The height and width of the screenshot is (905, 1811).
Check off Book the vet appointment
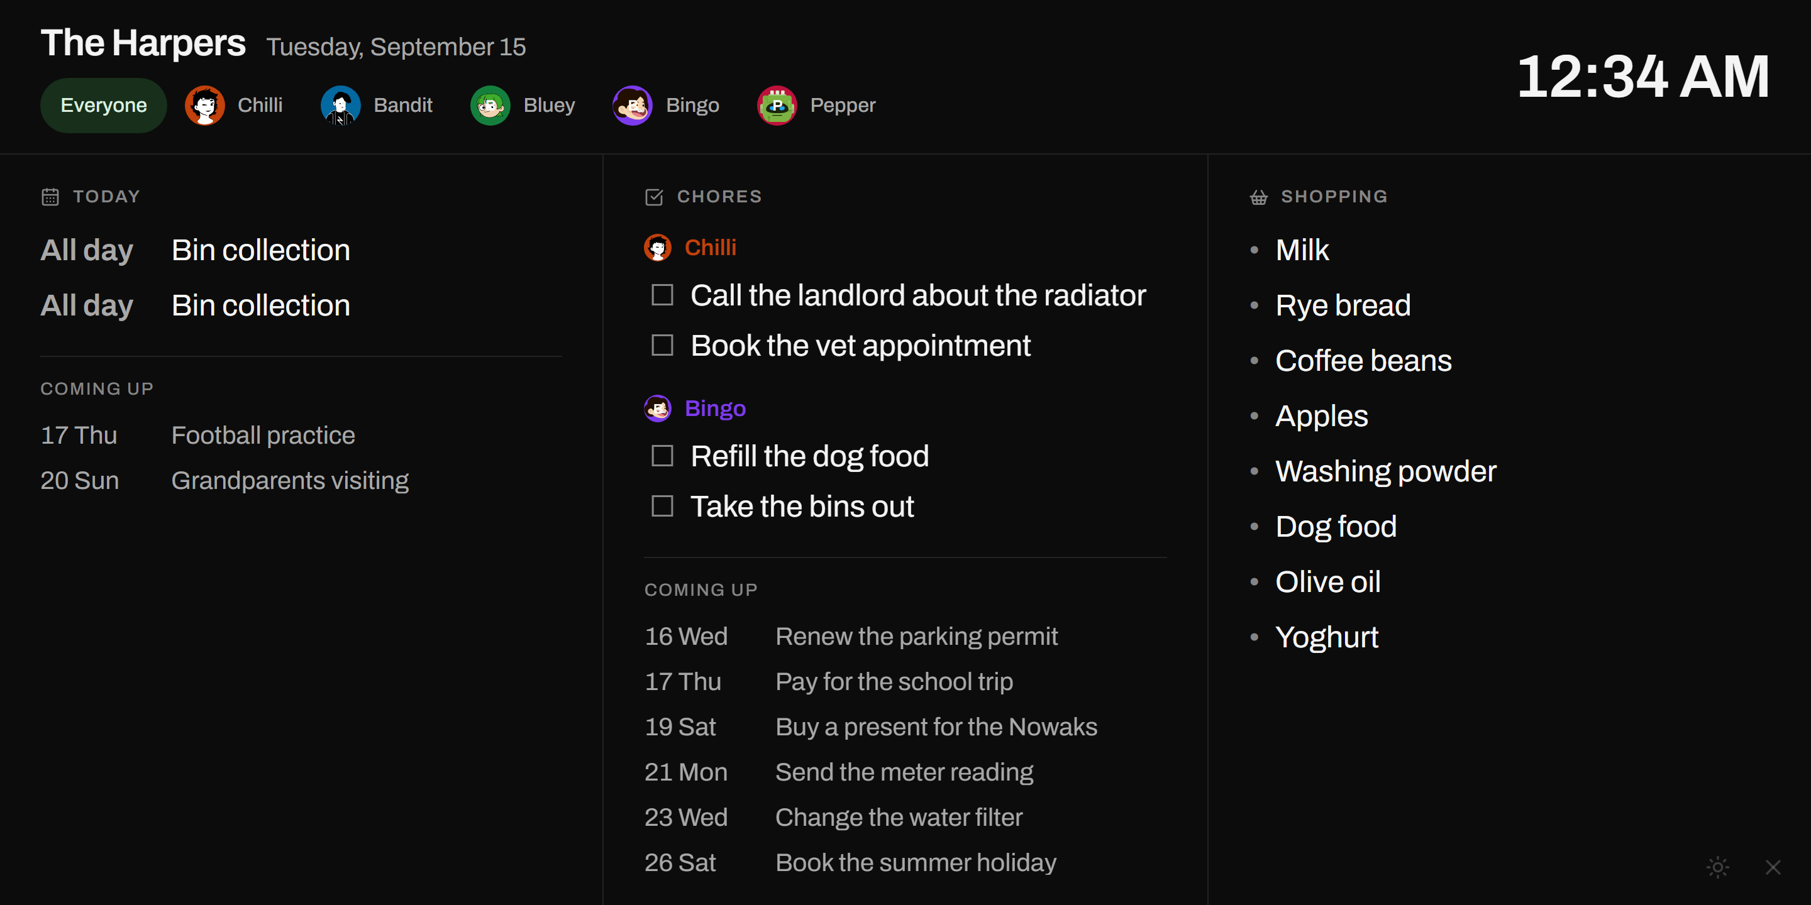(662, 345)
